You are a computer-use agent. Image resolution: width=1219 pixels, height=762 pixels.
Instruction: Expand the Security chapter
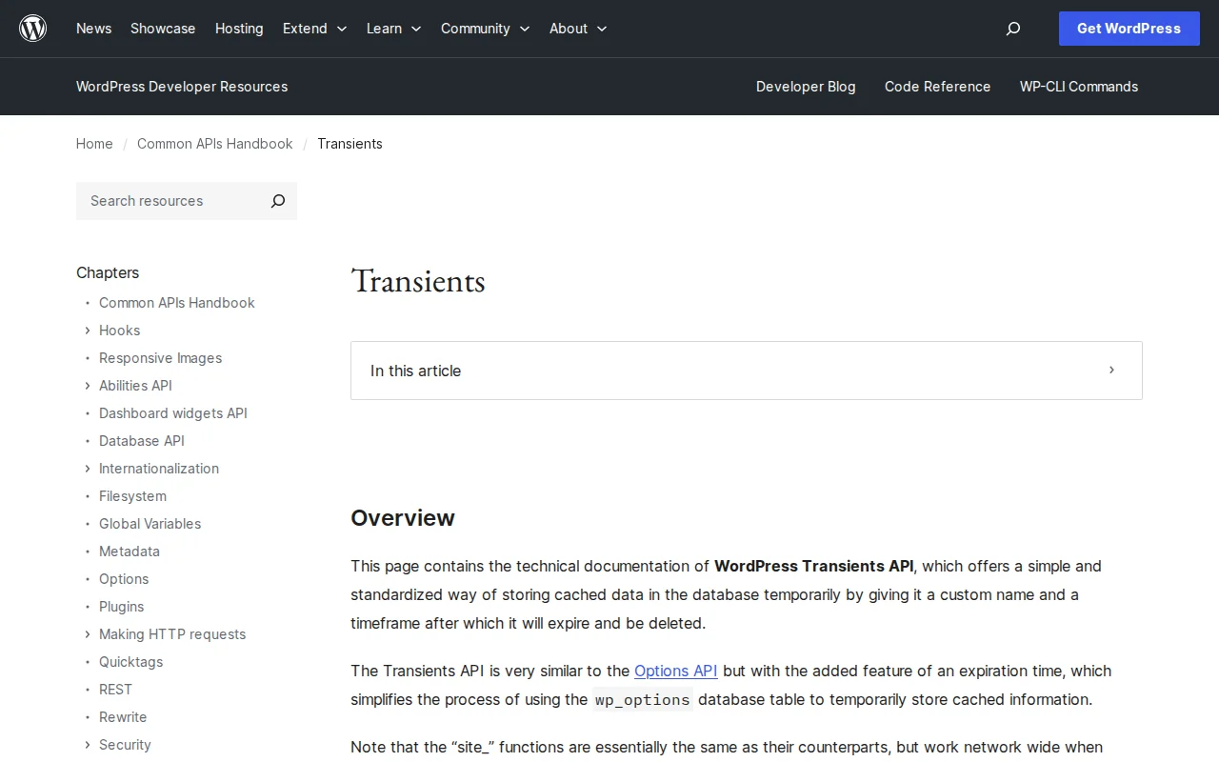pos(87,745)
